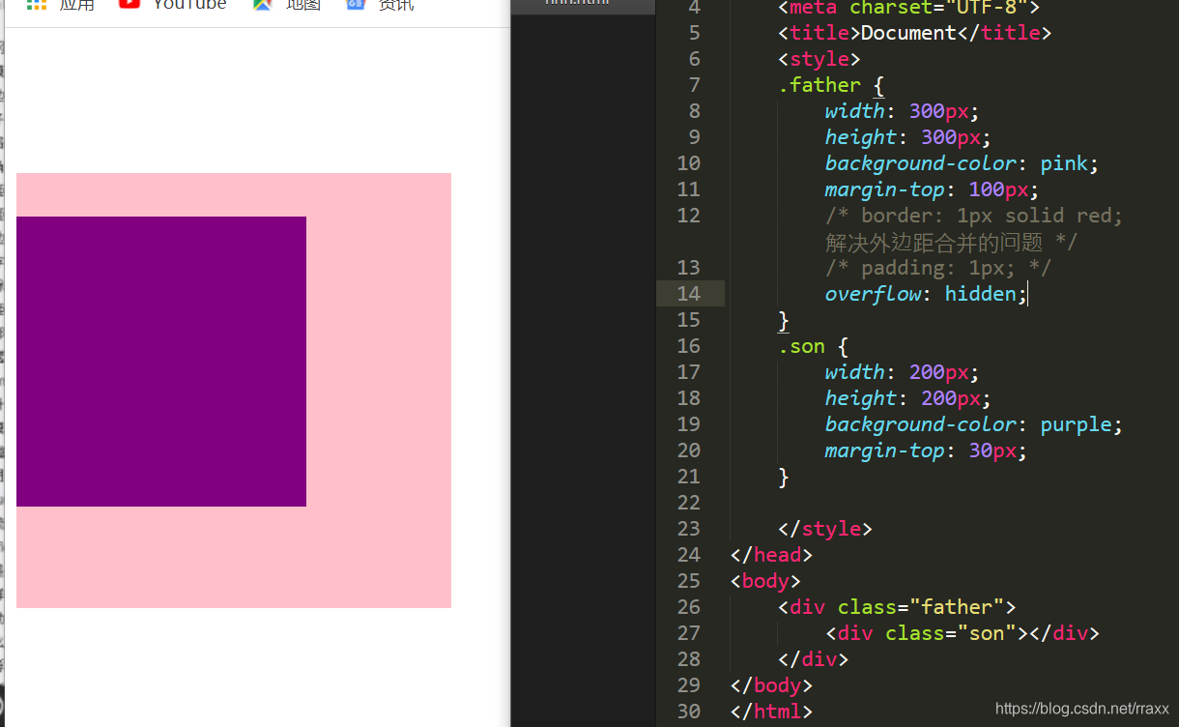Click the word Document in title tag
This screenshot has height=727, width=1179.
pyautogui.click(x=908, y=33)
